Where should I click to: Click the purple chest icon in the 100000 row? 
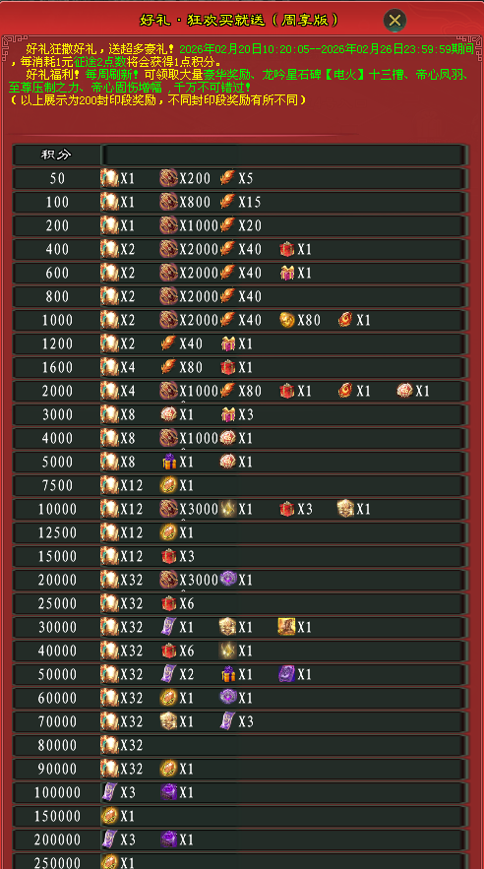168,792
